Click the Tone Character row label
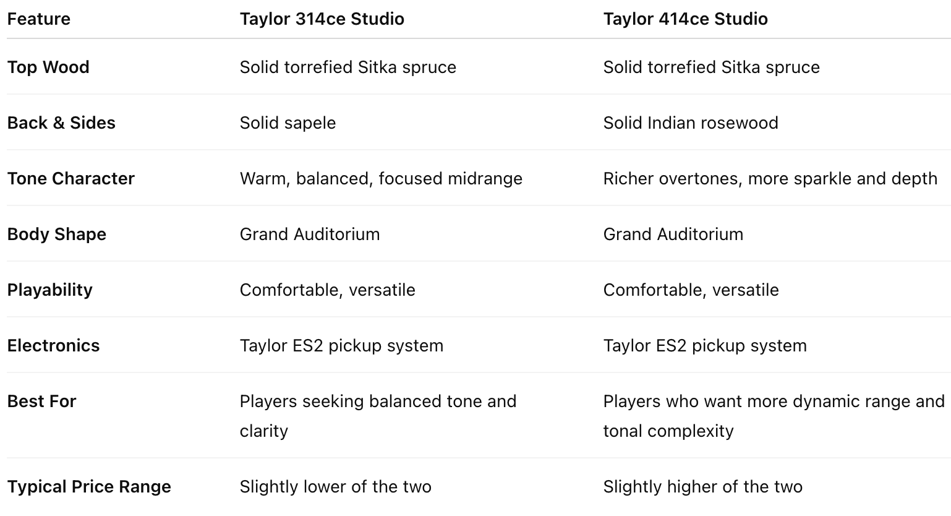Screen dimensions: 951x516 70,179
